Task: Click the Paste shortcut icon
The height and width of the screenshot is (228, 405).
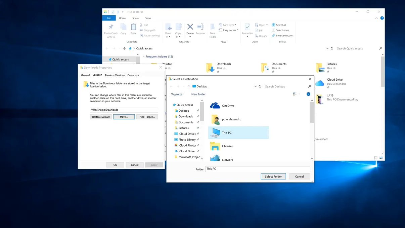Action: 141,35
